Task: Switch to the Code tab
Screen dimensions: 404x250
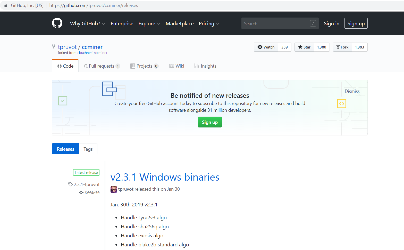Action: (65, 66)
